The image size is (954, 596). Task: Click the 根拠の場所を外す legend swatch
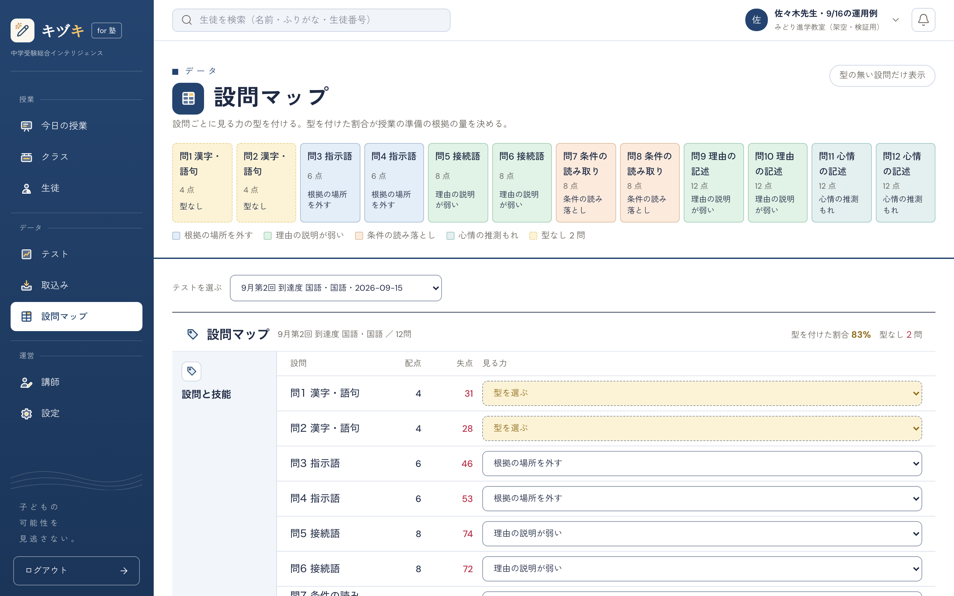coord(176,236)
